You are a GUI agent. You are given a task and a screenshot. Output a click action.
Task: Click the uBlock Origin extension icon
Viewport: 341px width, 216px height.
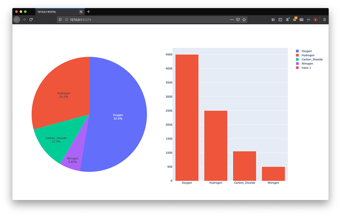point(315,19)
